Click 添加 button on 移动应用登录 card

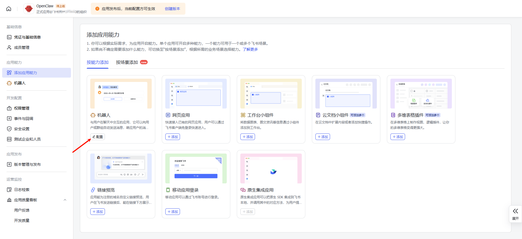(x=173, y=212)
